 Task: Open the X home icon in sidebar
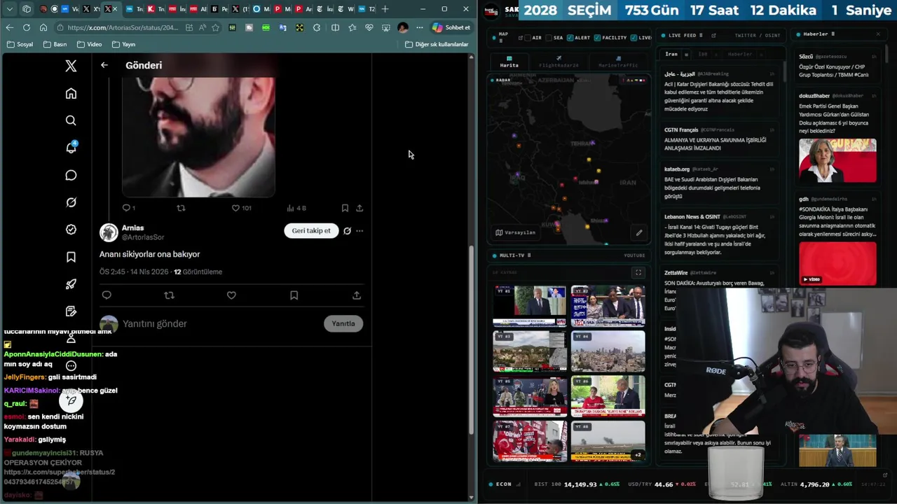[x=71, y=94]
